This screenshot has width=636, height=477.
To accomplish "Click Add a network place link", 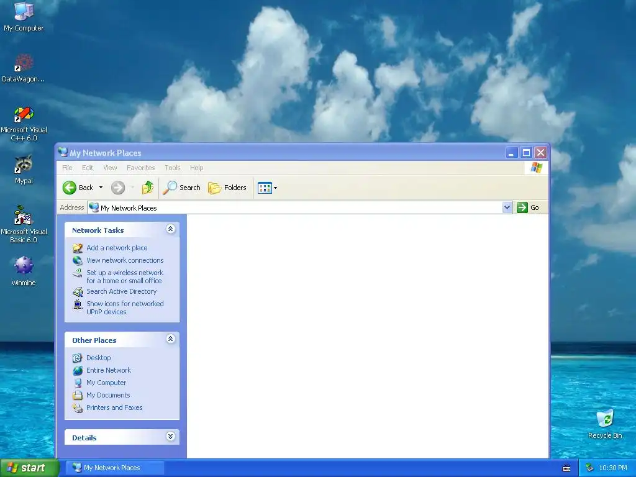I will click(x=117, y=248).
